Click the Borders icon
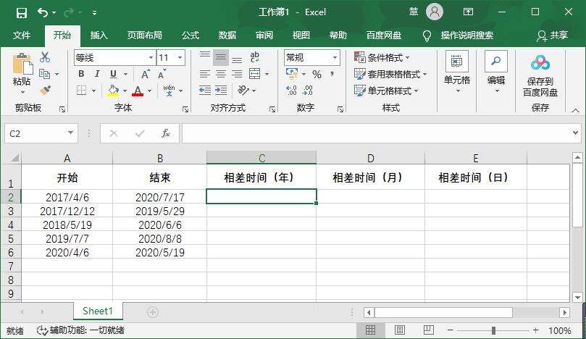This screenshot has height=339, width=586. coord(81,91)
